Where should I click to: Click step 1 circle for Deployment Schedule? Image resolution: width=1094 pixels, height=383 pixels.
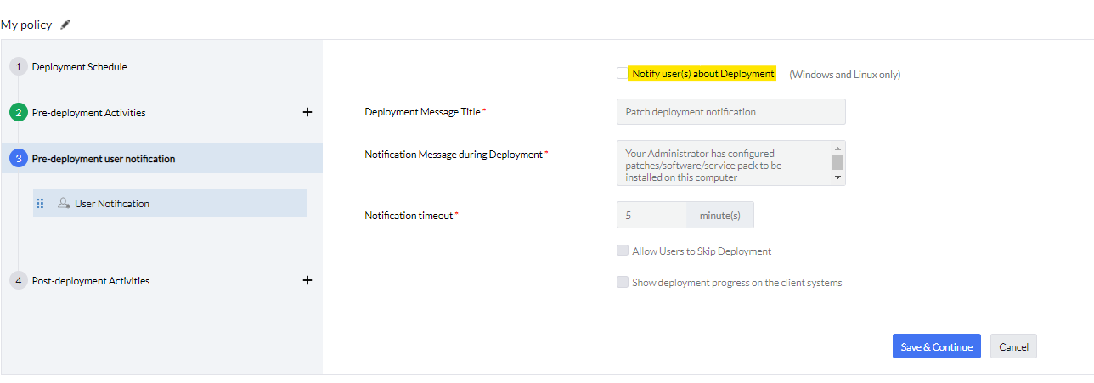pos(19,67)
